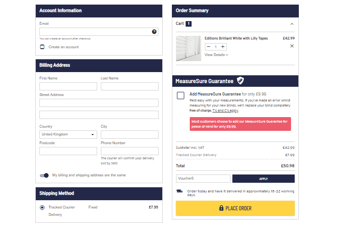This screenshot has height=225, width=363.
Task: Focus the voucher code input field
Action: click(x=203, y=179)
